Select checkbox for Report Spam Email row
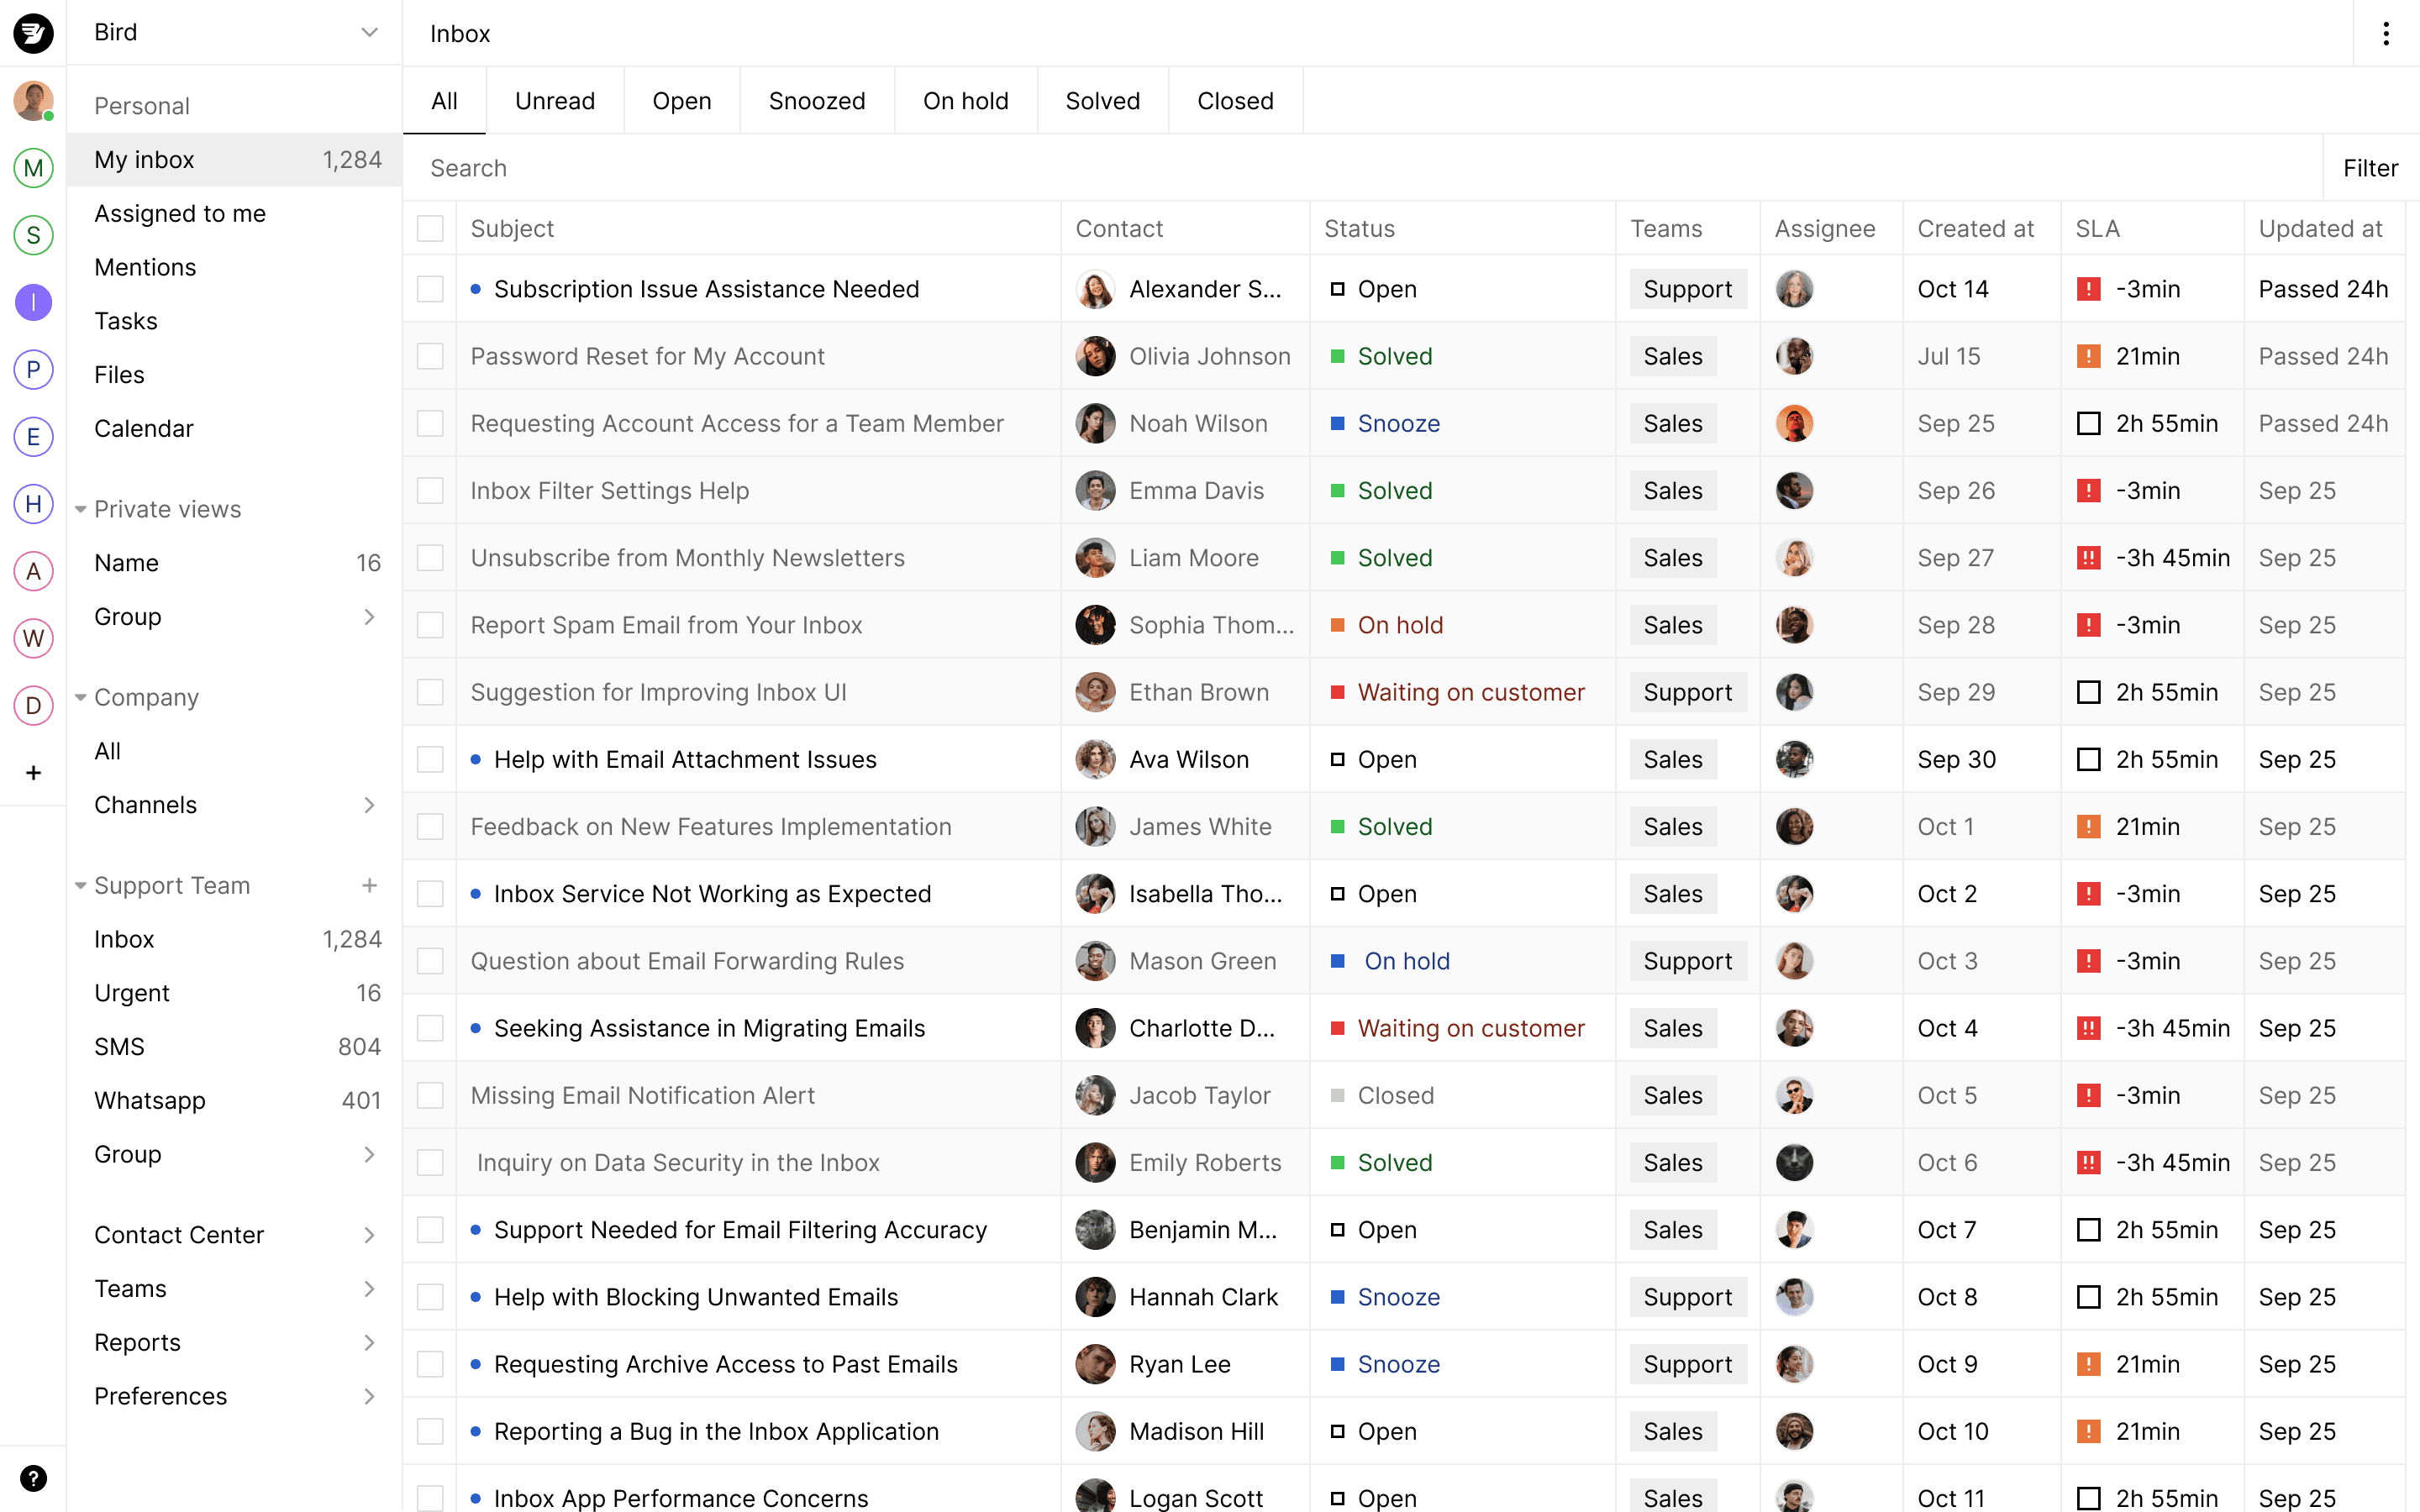 click(430, 625)
